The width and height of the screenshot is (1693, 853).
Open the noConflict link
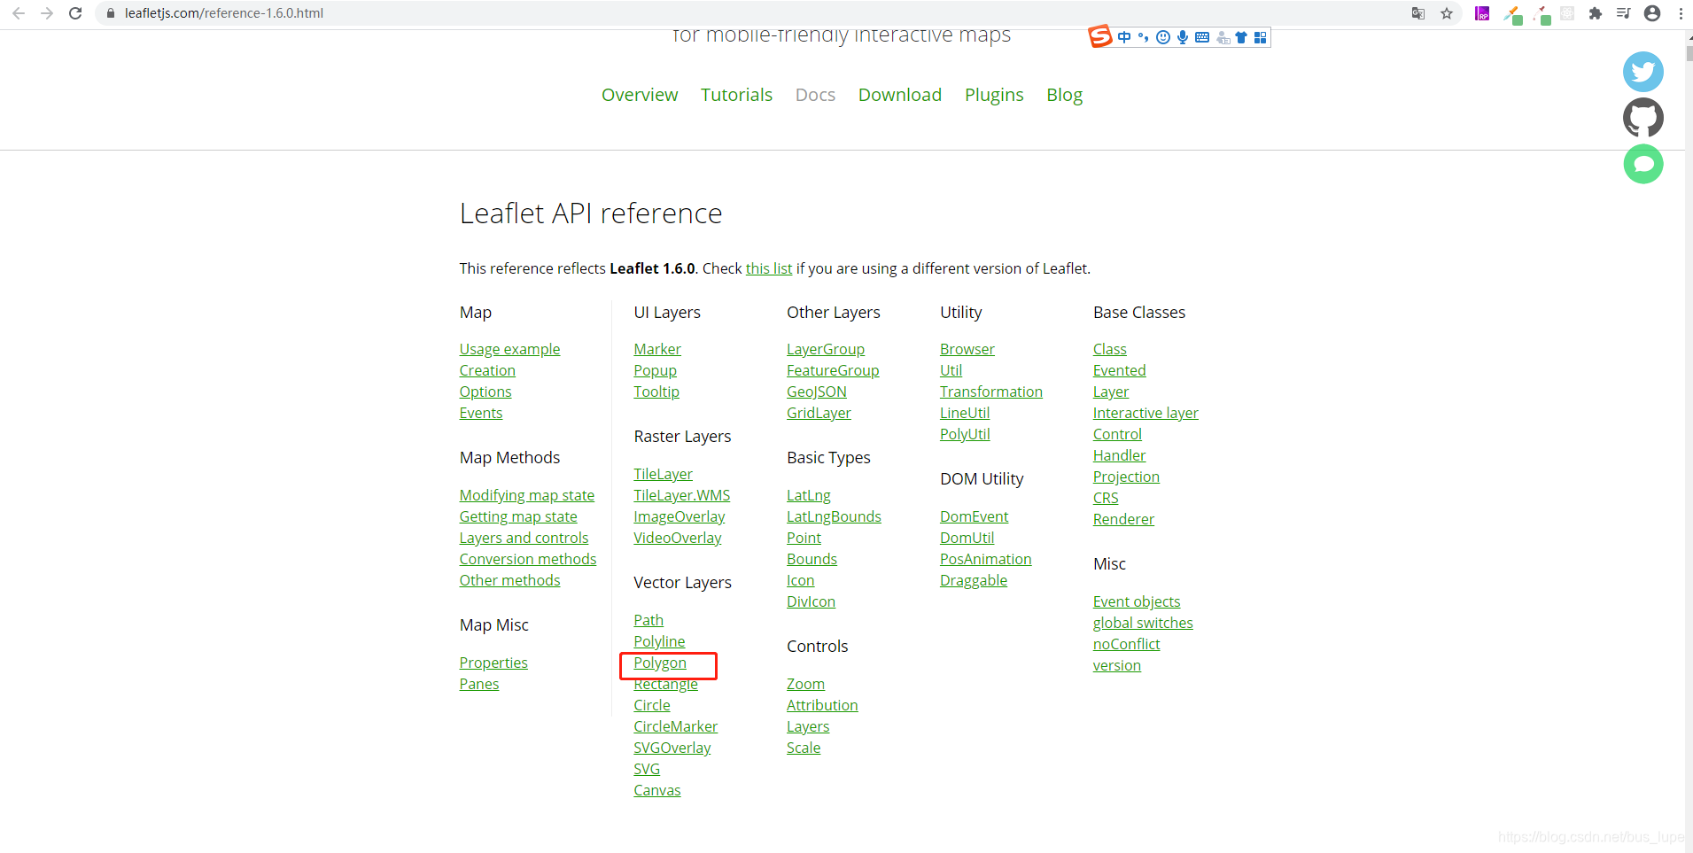(1126, 644)
